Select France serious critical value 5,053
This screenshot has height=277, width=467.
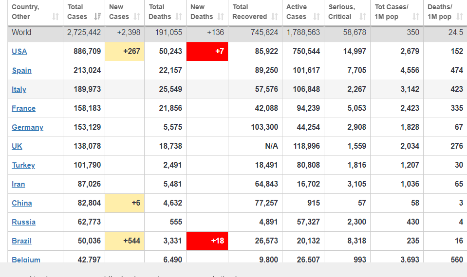coord(357,108)
